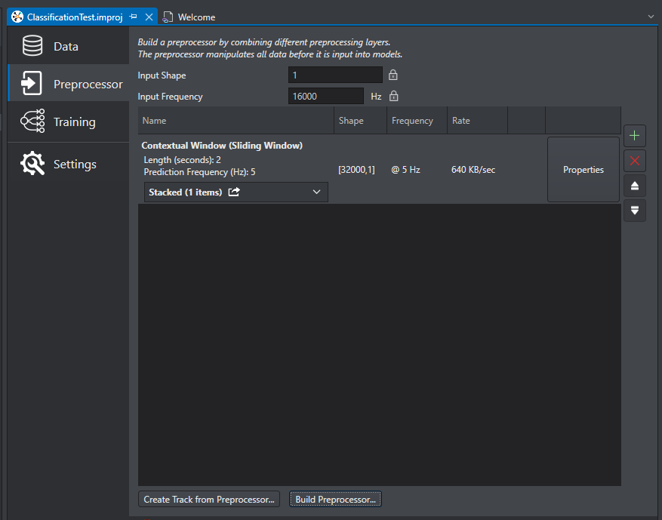Pin the ClassificationTest.improj tab
This screenshot has height=520, width=662.
134,17
